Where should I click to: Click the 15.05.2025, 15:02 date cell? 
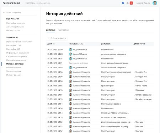tap(55, 68)
